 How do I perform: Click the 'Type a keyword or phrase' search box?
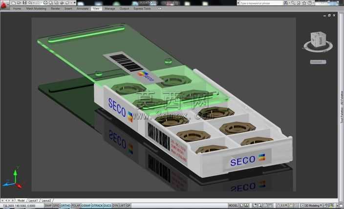coord(260,3)
